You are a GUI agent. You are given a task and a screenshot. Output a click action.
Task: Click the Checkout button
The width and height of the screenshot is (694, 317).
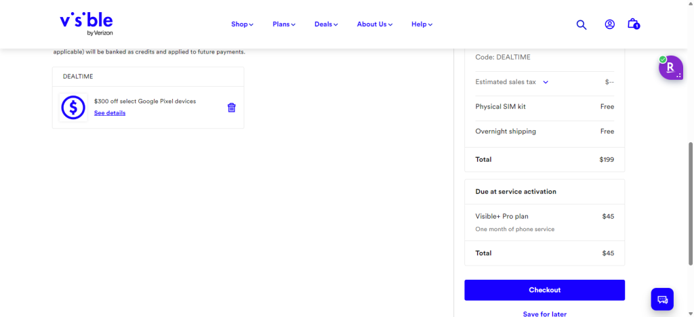(x=544, y=290)
